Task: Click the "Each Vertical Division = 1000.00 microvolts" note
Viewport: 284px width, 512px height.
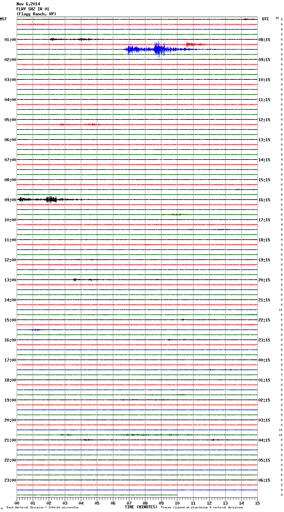Action: tap(42, 508)
